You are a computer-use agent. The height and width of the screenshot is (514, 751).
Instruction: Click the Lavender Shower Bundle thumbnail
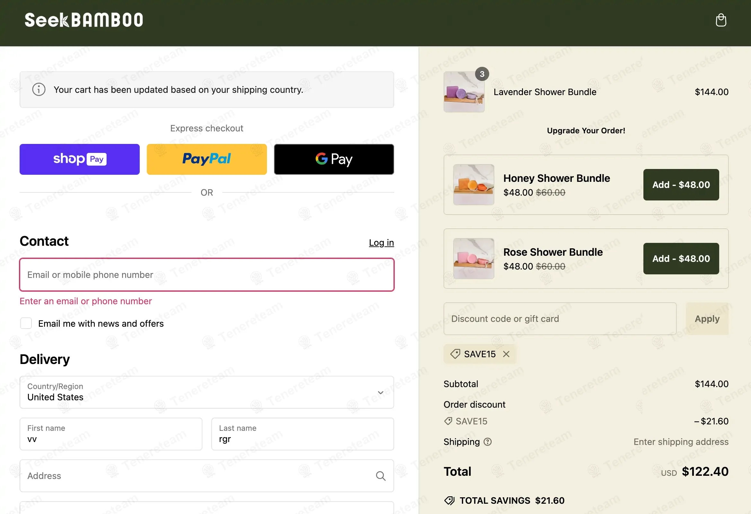point(464,92)
